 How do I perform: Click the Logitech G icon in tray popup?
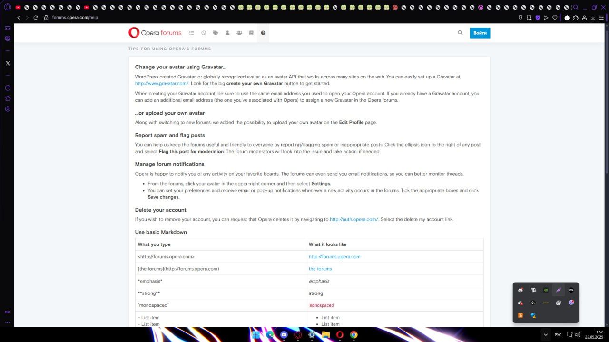pyautogui.click(x=533, y=303)
